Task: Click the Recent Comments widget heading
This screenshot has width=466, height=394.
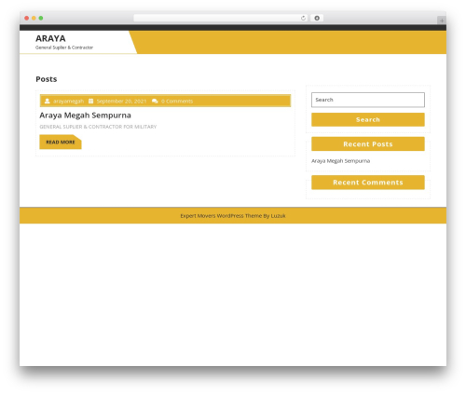Action: [x=368, y=183]
